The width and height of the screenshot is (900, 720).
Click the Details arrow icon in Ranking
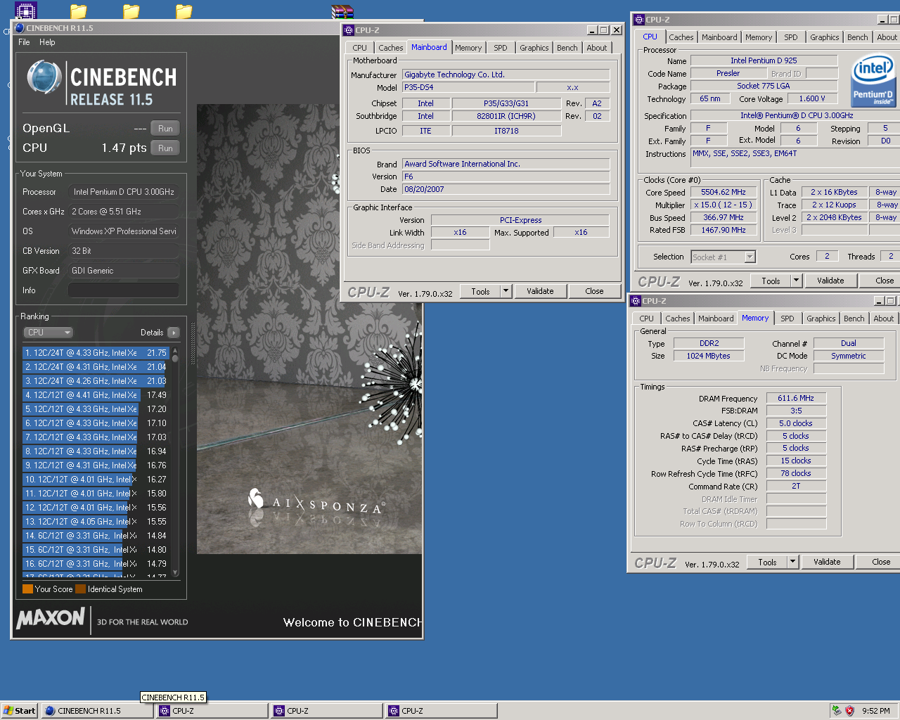tap(174, 333)
